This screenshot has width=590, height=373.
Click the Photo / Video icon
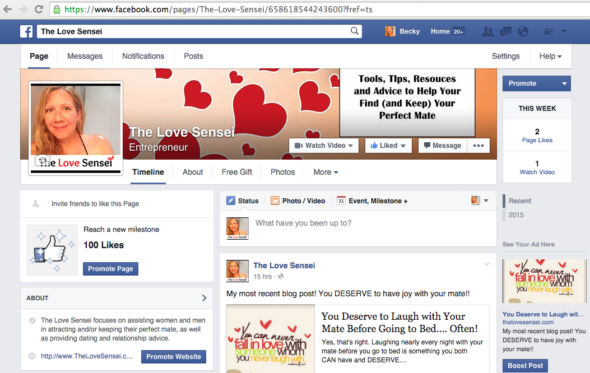[275, 201]
